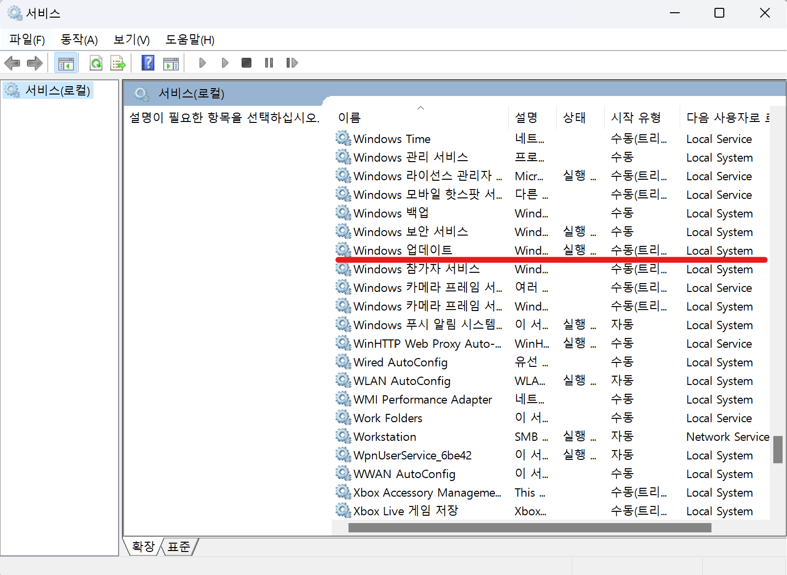Screen dimensions: 787x575
Task: Select the Windows 백업 service
Action: tap(552, 214)
